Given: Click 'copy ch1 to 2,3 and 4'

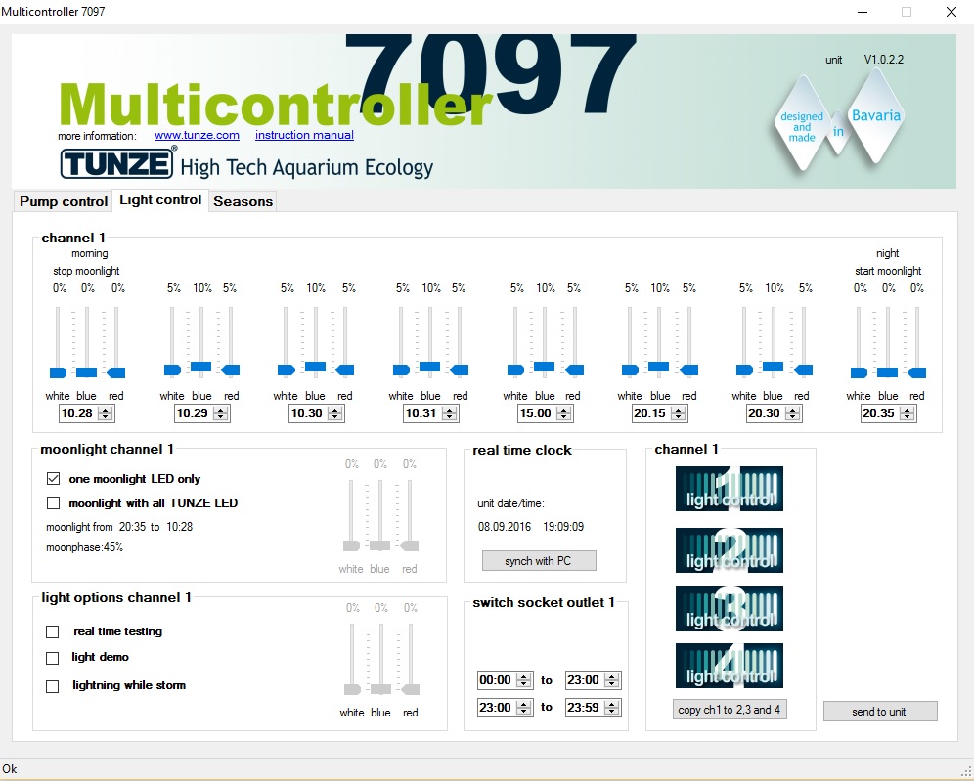Looking at the screenshot, I should click(x=730, y=709).
